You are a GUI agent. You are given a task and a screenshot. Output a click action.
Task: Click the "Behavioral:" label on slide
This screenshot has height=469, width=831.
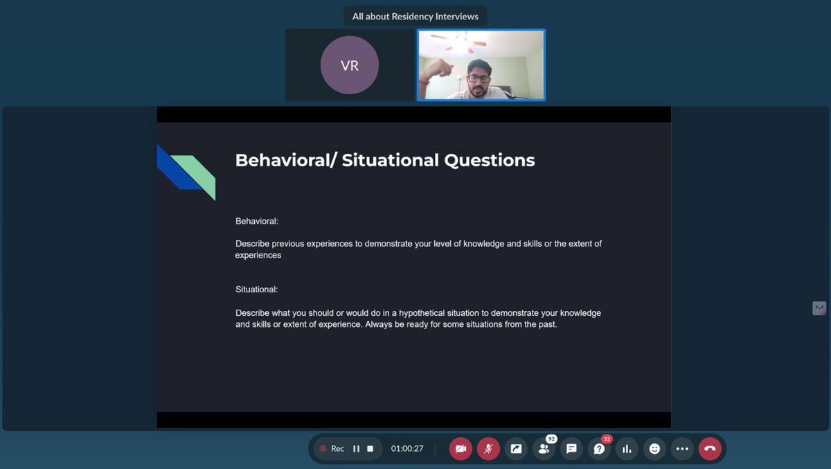[257, 221]
